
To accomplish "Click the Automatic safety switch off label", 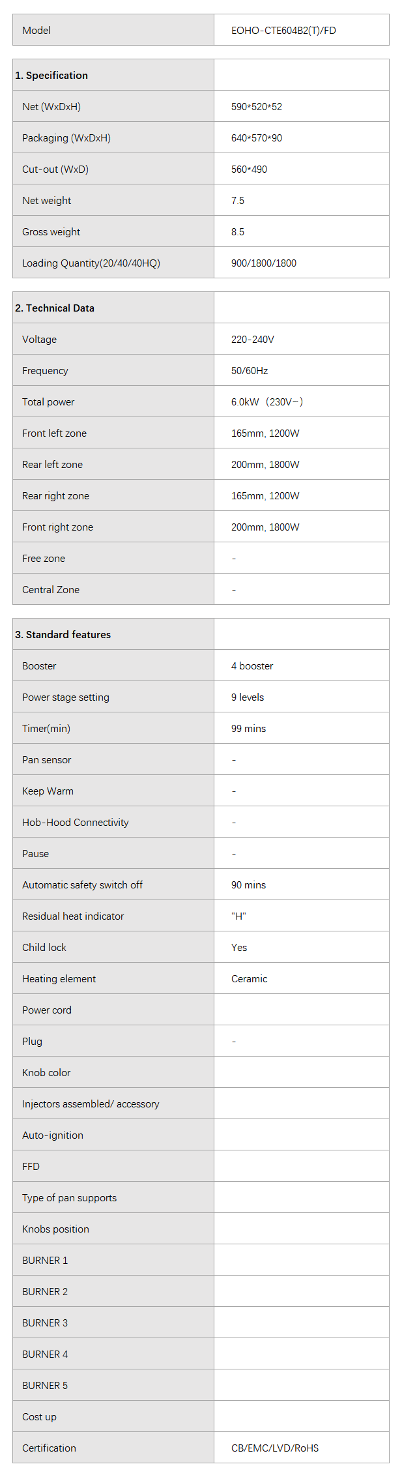I will coord(82,885).
